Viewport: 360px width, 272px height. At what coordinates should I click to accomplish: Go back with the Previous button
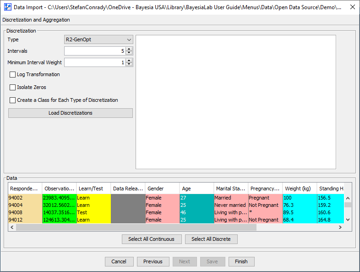coord(153,261)
